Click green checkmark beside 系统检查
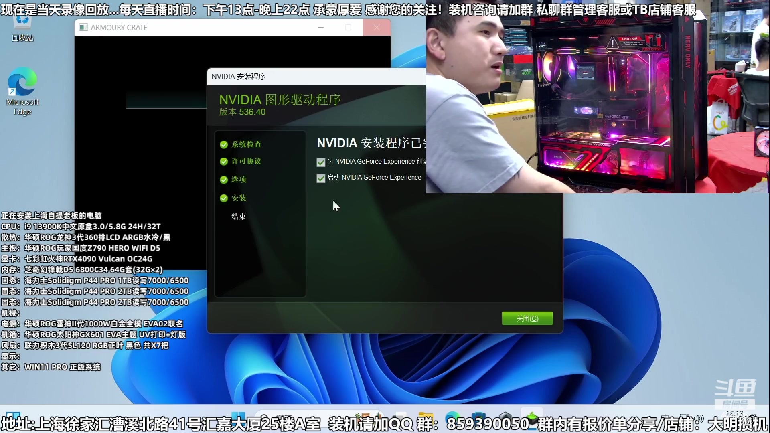 click(x=224, y=144)
